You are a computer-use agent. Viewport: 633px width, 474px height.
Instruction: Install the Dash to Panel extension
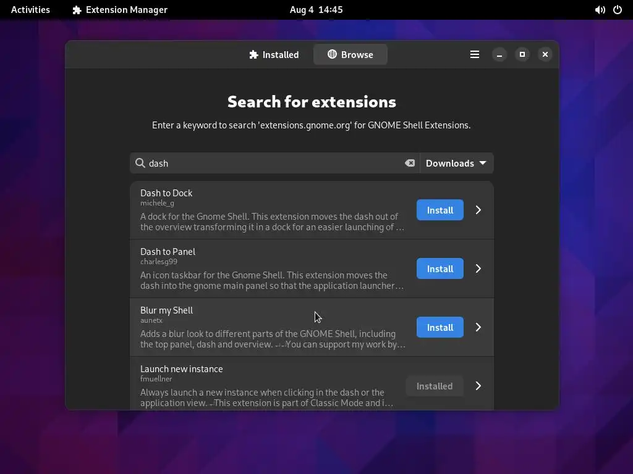tap(440, 268)
